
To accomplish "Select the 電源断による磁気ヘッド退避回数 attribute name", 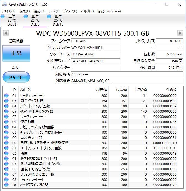I will tap(45, 143).
